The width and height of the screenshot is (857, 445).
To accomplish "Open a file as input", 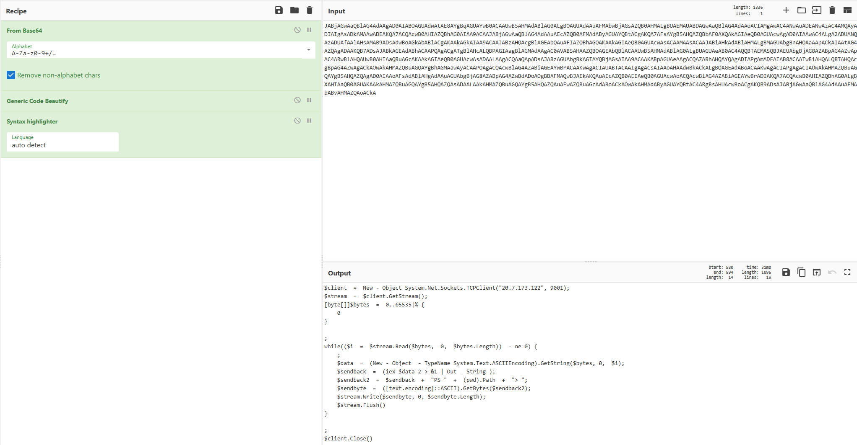I will [x=817, y=10].
